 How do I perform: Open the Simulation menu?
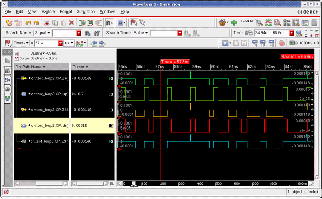click(86, 11)
